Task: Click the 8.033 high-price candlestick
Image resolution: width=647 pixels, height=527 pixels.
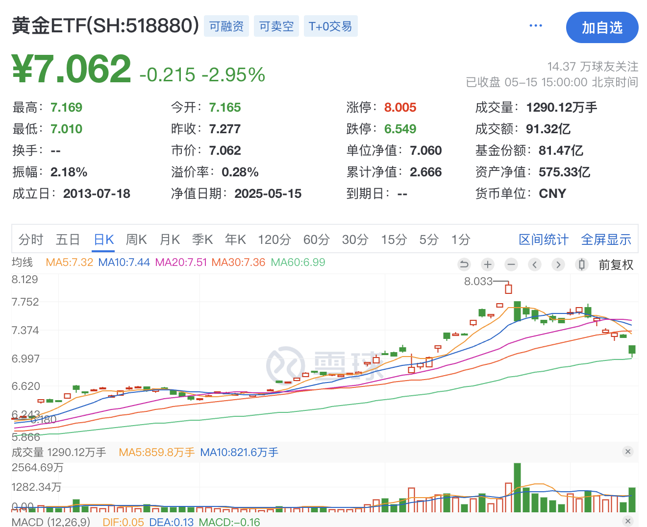Action: (x=508, y=288)
